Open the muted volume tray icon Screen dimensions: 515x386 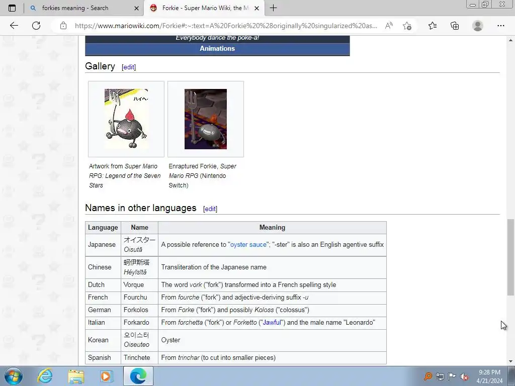coord(464,376)
